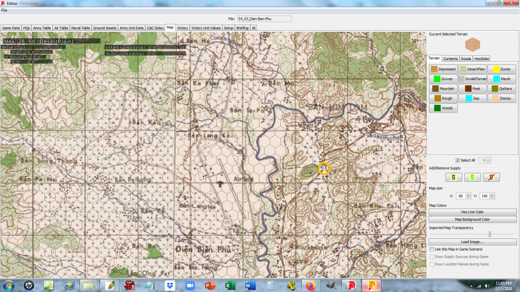
Task: Switch to the Army Table tab
Action: pos(42,28)
